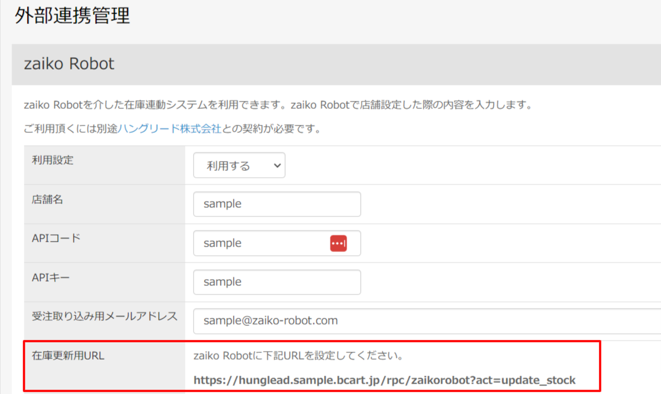Select the 受注取り込み用メールアドレス email field
Image resolution: width=661 pixels, height=394 pixels.
[427, 321]
